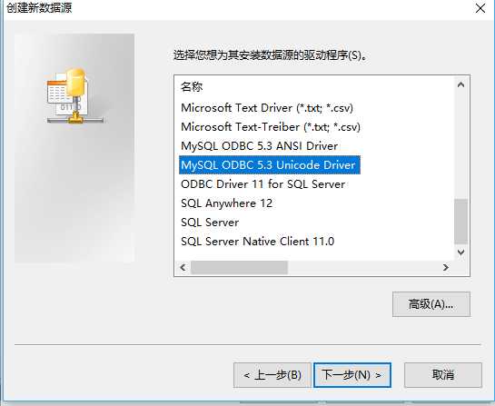Click the driver list scroll up arrow

(x=460, y=84)
